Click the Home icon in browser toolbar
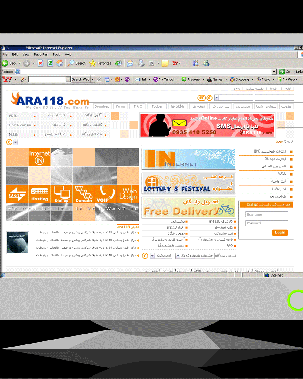 click(x=60, y=63)
